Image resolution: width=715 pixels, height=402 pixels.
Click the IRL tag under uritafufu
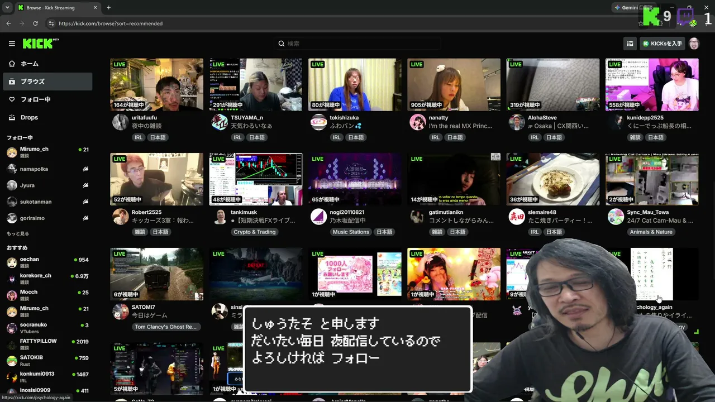pos(138,137)
